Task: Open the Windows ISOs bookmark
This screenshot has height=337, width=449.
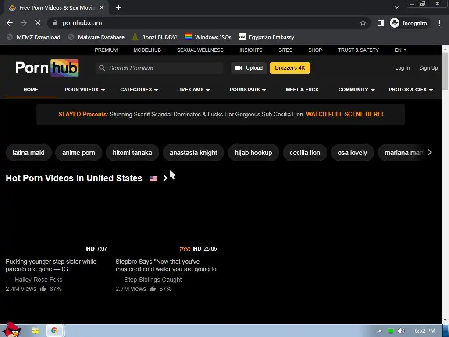Action: pos(208,37)
